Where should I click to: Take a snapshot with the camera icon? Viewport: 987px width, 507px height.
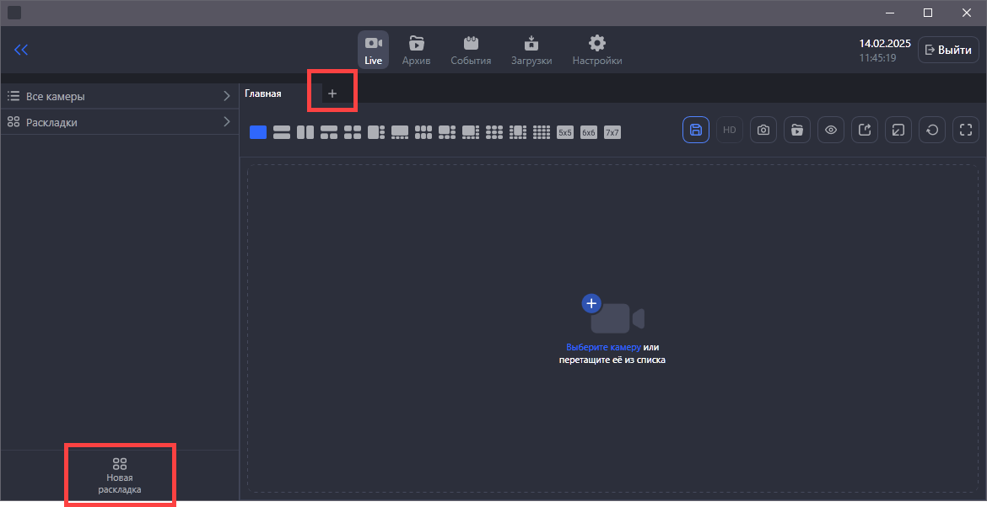(763, 130)
